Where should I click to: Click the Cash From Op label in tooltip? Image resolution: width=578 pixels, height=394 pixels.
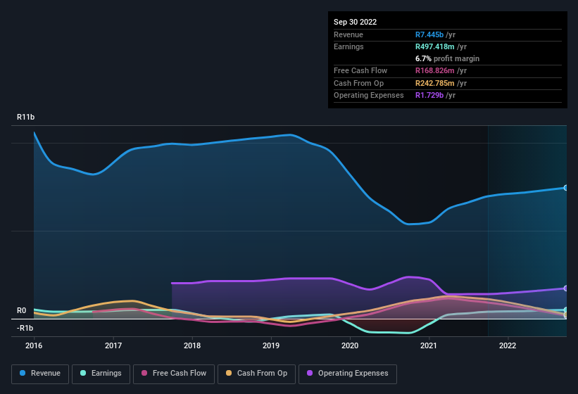coord(358,83)
